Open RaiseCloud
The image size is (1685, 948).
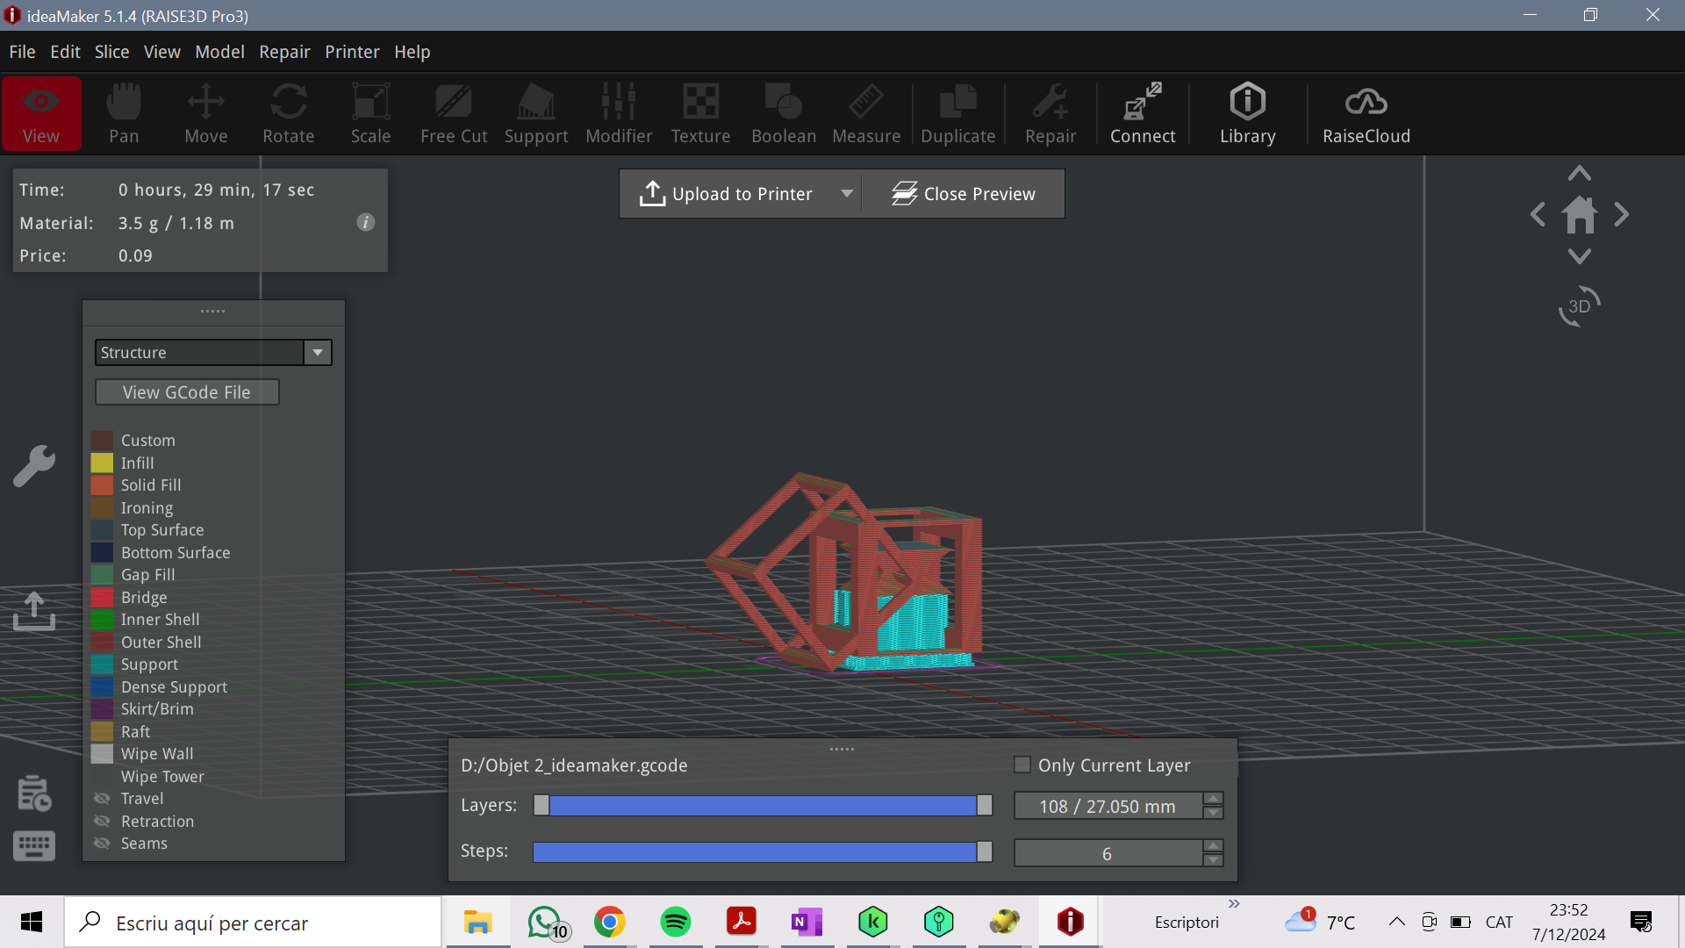tap(1366, 113)
